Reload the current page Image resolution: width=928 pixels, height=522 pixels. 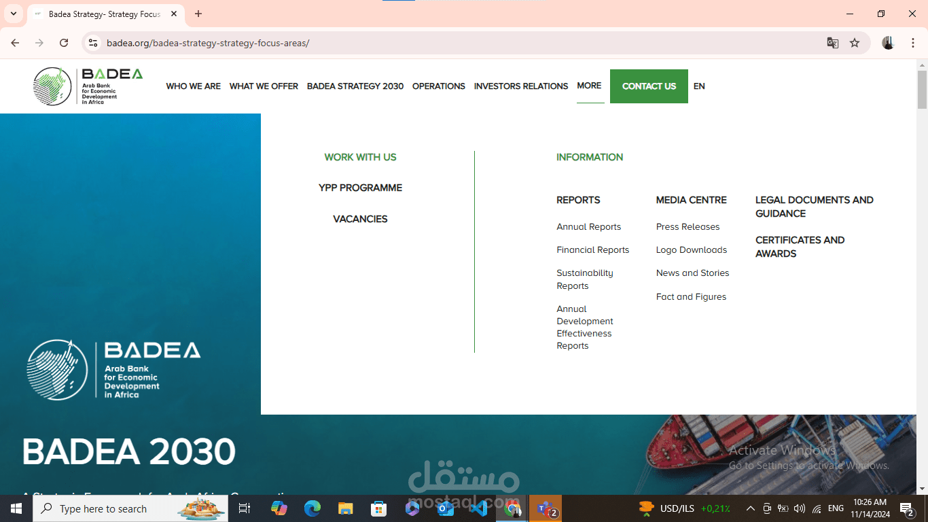[64, 42]
